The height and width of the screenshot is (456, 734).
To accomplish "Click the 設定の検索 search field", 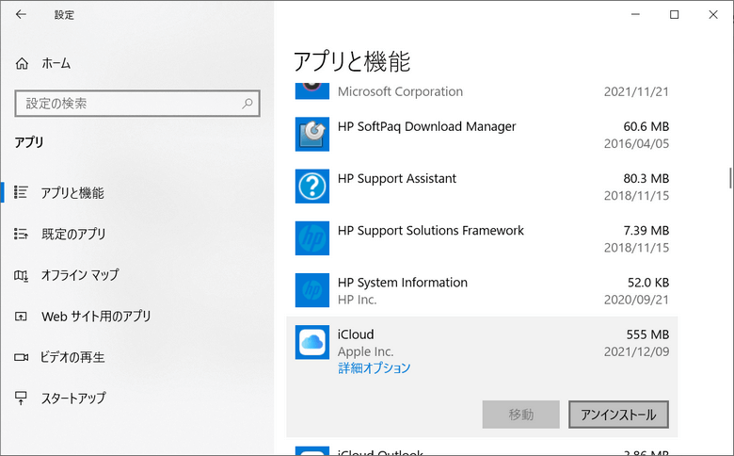I will [x=137, y=103].
